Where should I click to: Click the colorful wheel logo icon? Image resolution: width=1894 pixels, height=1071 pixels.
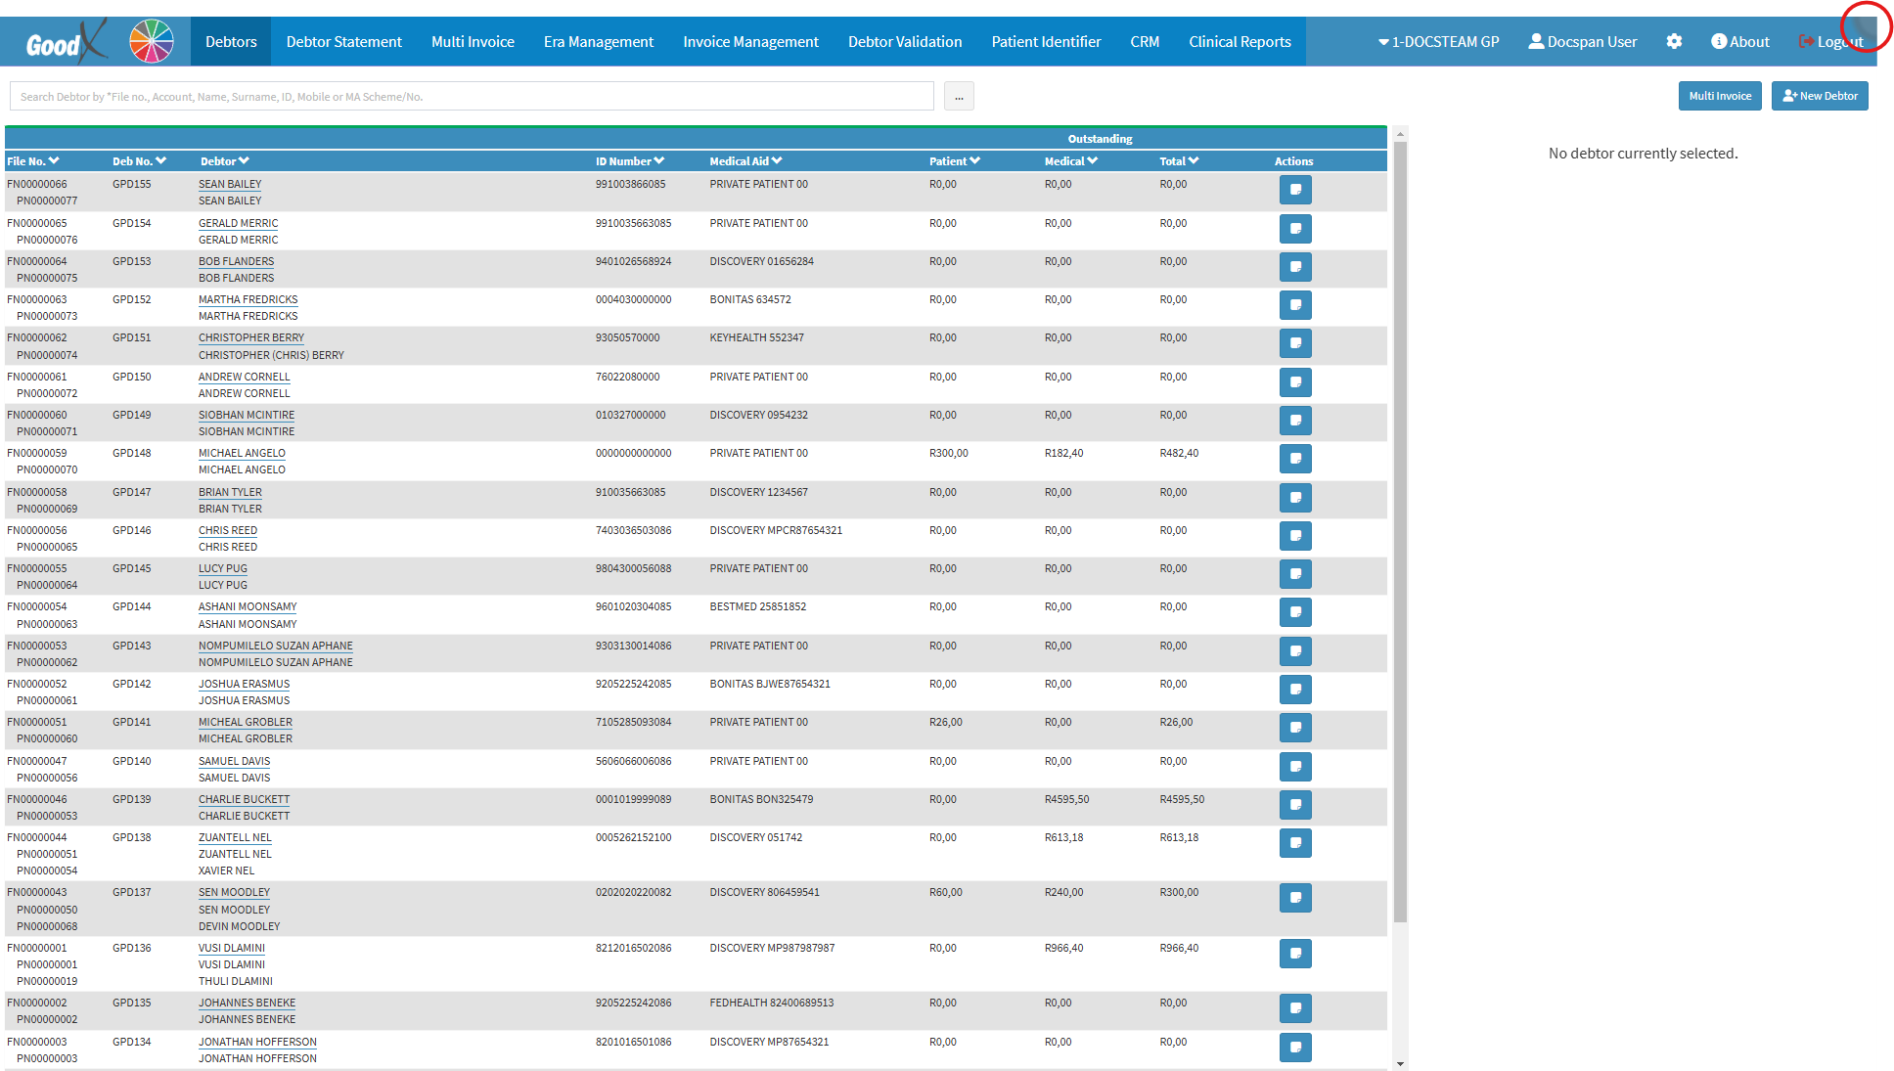152,41
